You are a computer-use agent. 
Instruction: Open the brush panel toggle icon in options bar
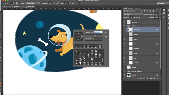pos(17,3)
